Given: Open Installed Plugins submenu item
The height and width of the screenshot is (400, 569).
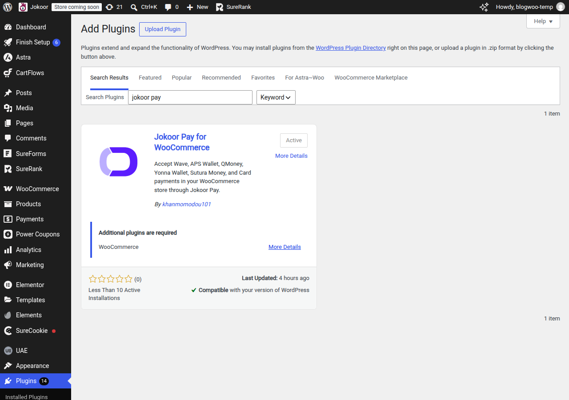Looking at the screenshot, I should click(27, 397).
